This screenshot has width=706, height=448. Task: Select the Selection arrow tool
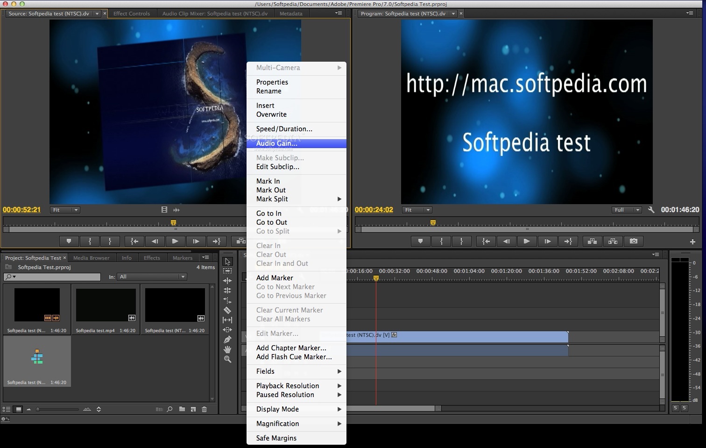point(227,262)
